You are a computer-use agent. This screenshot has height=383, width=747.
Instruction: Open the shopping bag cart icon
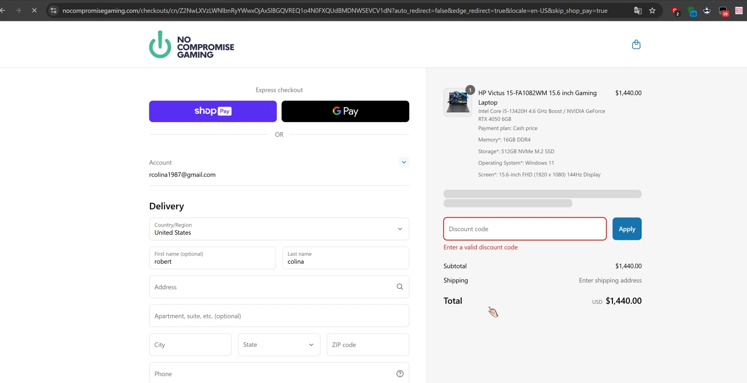(636, 44)
